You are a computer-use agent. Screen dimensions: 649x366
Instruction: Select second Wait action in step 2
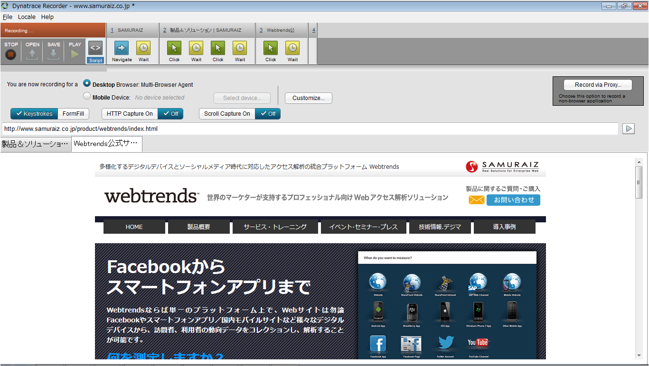pos(240,48)
